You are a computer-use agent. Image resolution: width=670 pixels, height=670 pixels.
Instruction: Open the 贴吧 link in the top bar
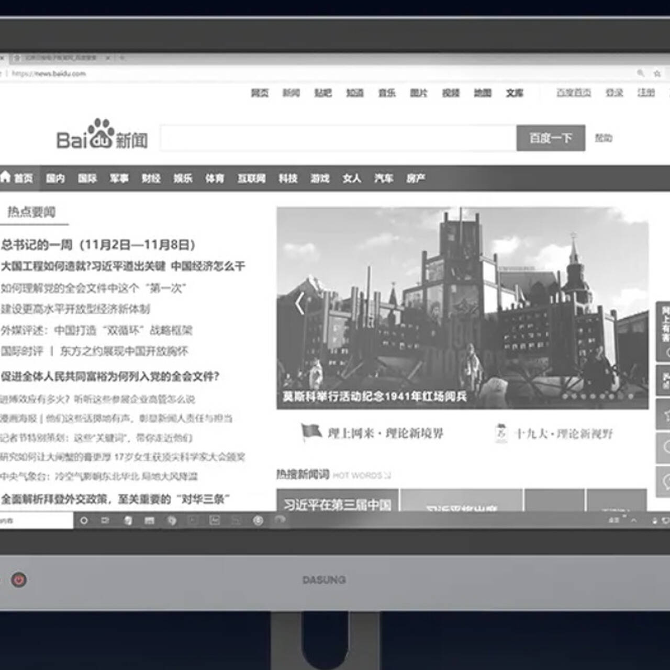click(323, 93)
